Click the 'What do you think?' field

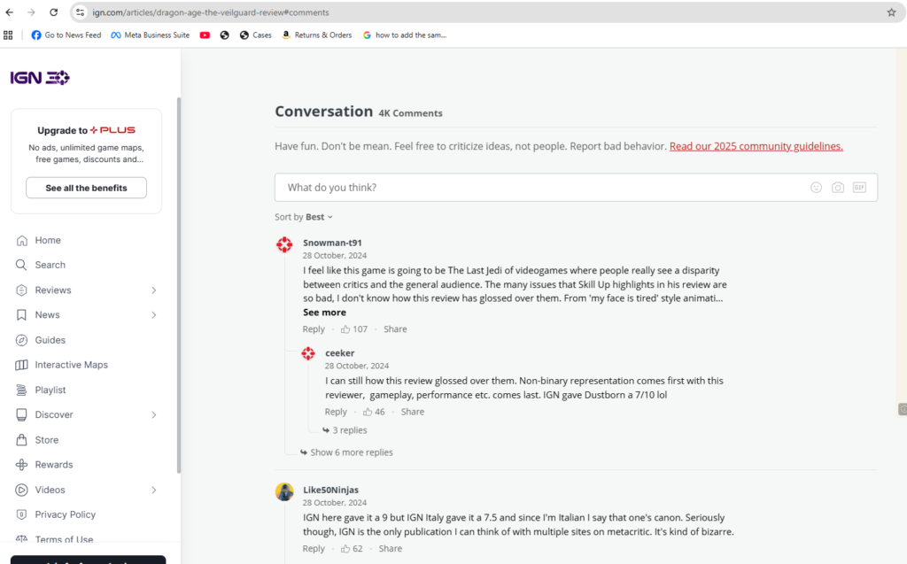(531, 188)
